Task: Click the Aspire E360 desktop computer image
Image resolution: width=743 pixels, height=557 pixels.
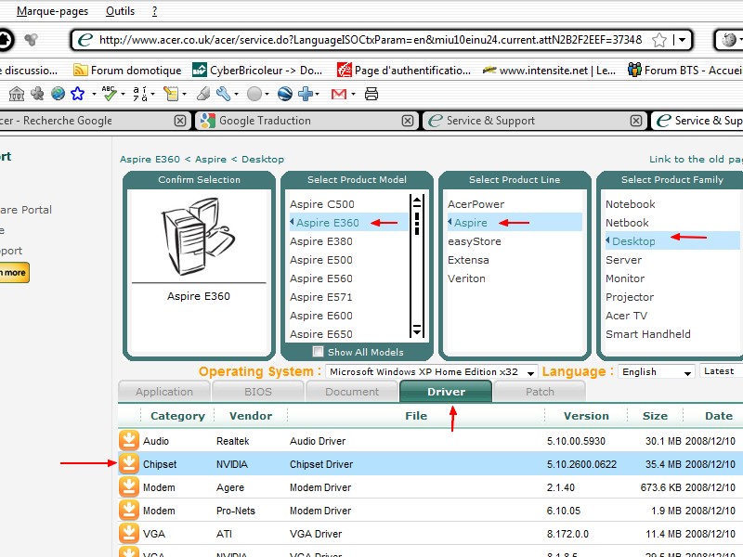Action: click(199, 237)
